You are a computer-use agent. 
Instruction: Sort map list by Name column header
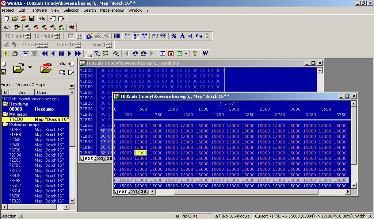tap(52, 92)
